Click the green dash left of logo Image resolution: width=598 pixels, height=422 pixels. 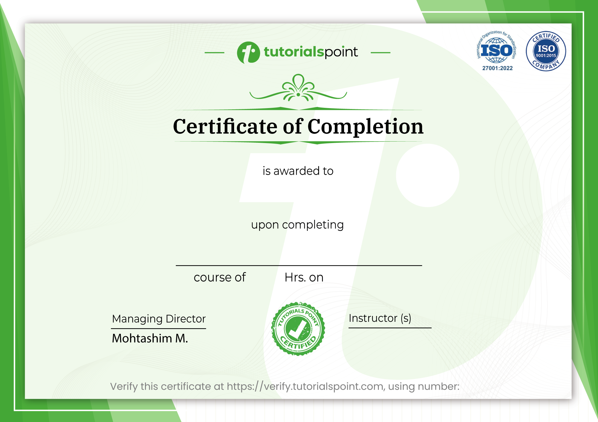pyautogui.click(x=214, y=53)
